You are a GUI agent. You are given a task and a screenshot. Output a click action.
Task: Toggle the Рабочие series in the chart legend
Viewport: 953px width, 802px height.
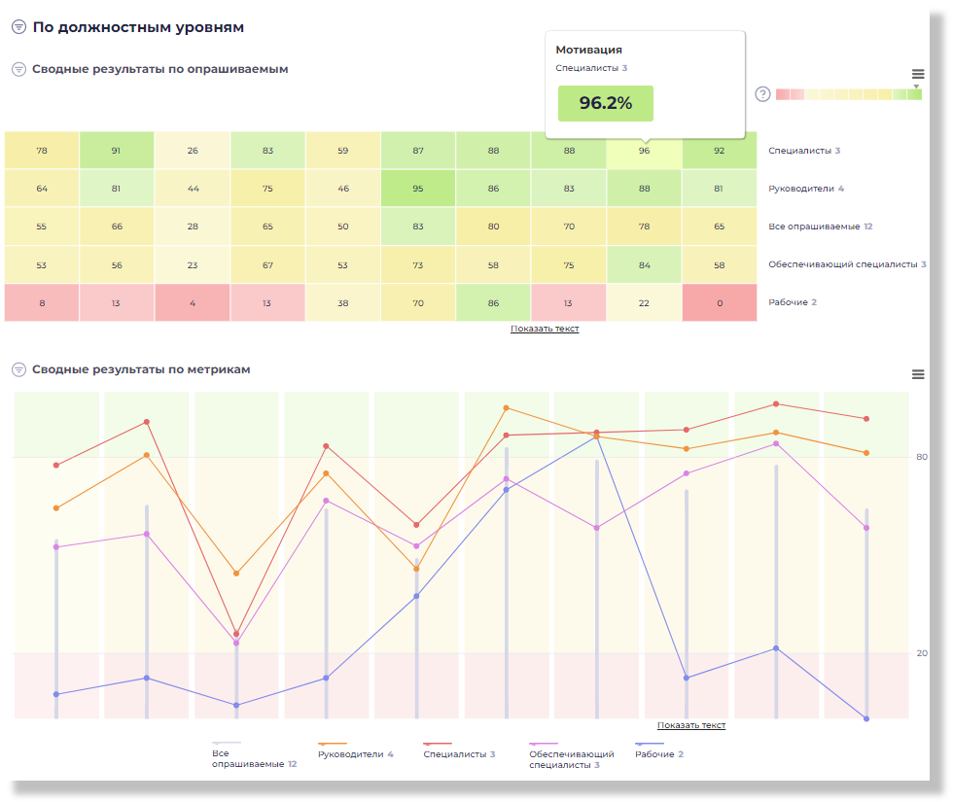coord(658,754)
